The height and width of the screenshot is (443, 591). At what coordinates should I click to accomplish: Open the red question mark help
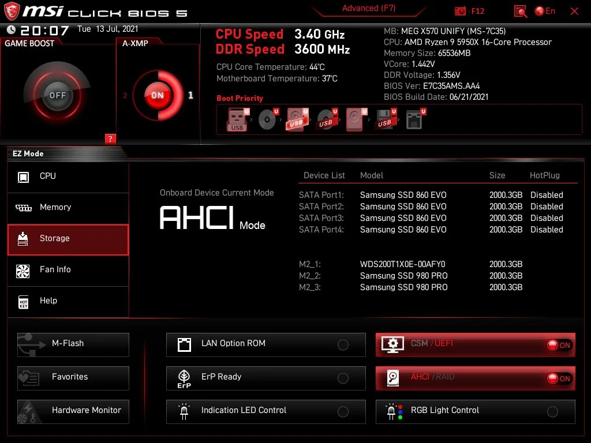point(110,138)
